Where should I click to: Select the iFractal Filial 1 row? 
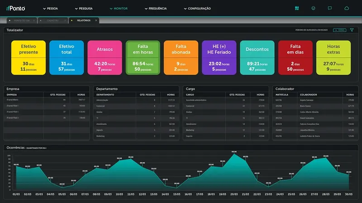[x=47, y=106]
